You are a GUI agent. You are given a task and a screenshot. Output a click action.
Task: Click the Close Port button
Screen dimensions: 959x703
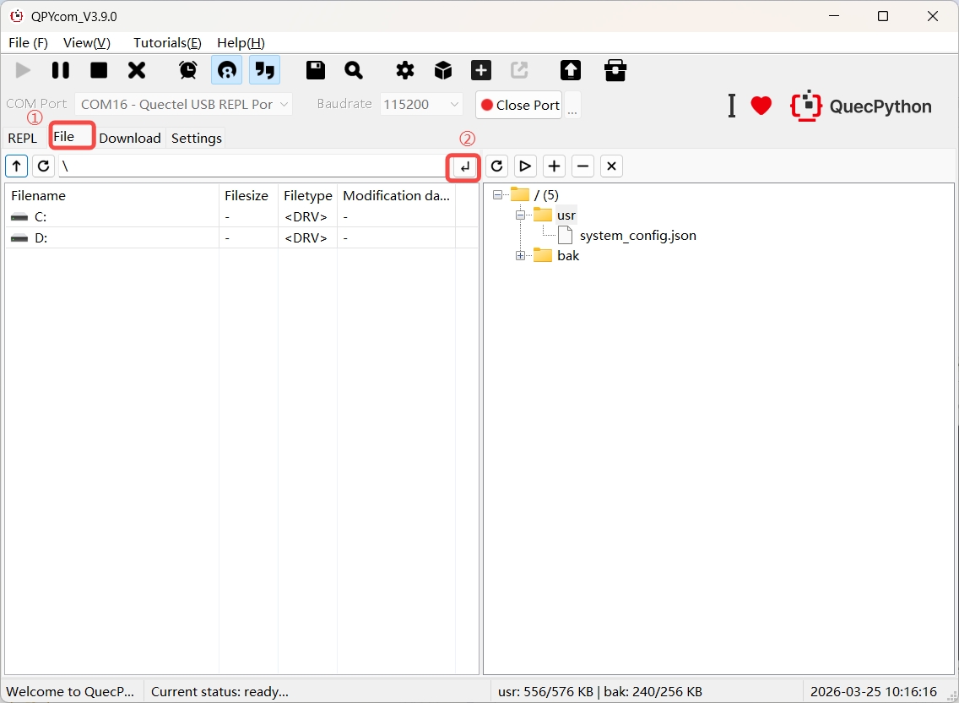519,105
